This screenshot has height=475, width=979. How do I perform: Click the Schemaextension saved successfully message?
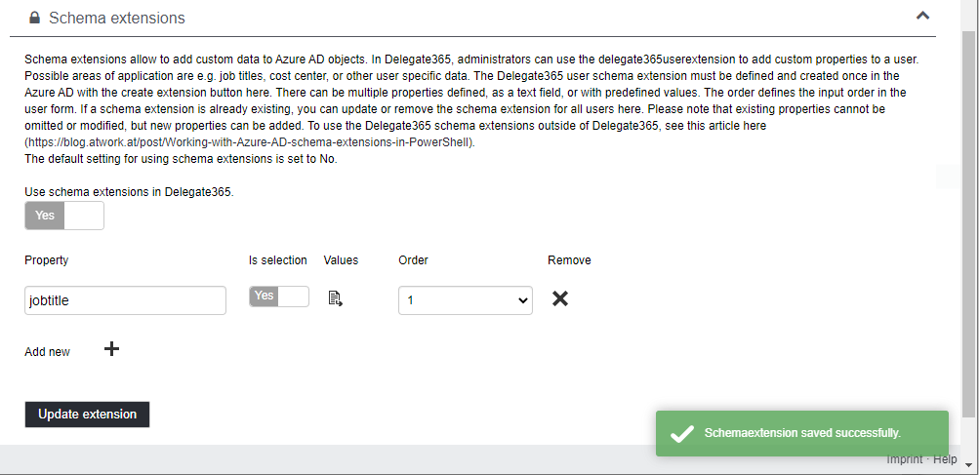point(802,433)
